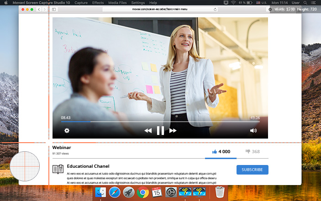Reload the page in address bar

215,10
